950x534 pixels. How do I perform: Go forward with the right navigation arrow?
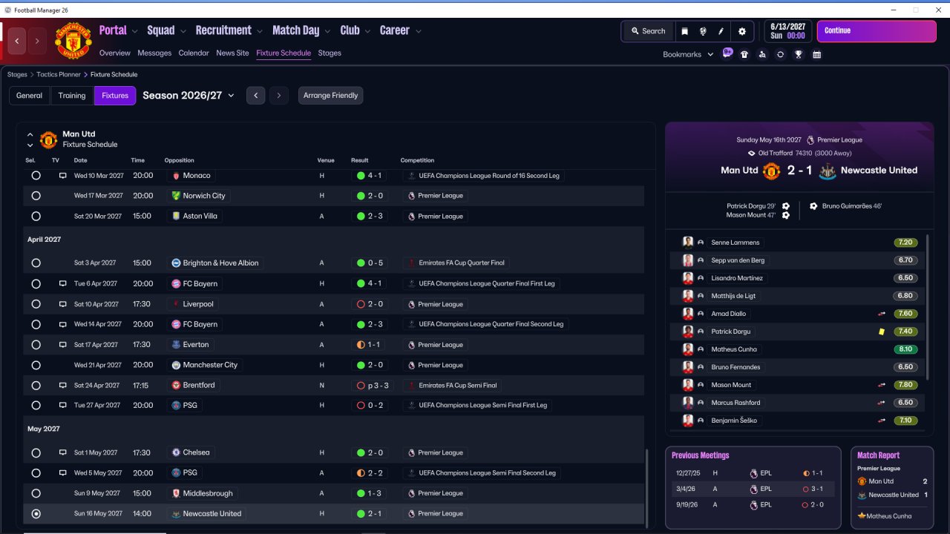37,41
